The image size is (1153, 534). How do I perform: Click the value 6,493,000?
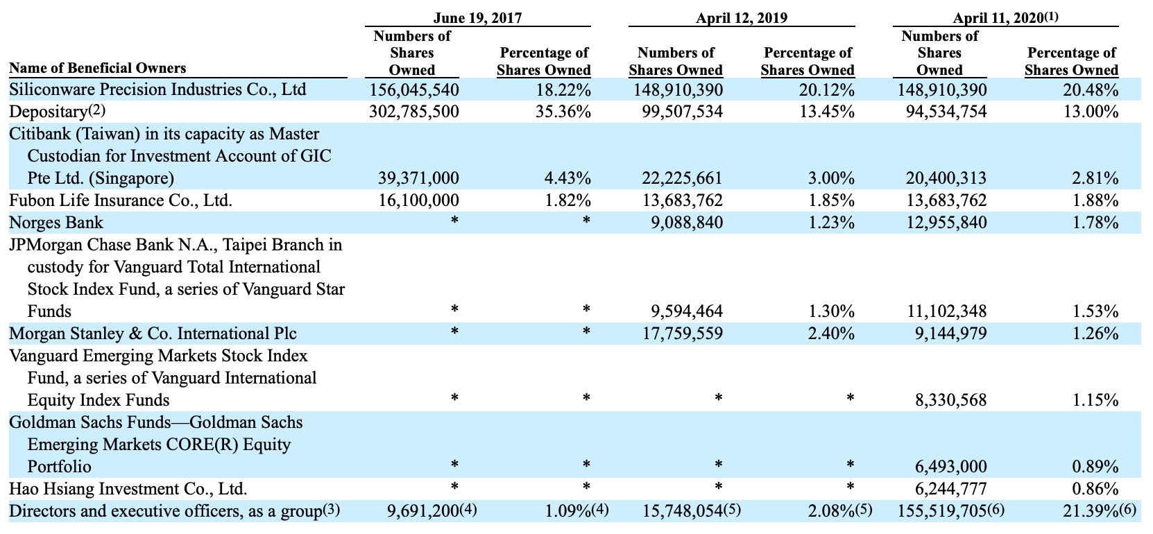coord(950,467)
